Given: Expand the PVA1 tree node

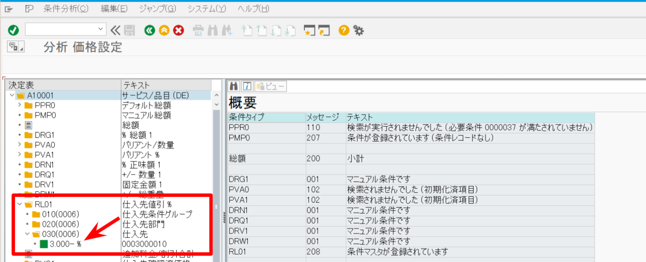Looking at the screenshot, I should (x=19, y=155).
